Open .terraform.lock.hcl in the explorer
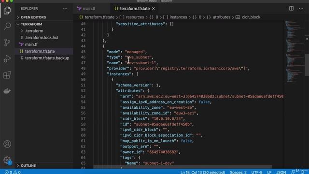Screen dimensions: 309x174 click(x=42, y=38)
